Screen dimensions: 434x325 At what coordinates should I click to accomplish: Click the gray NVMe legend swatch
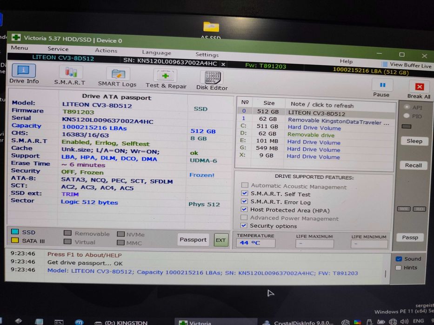[x=120, y=234]
